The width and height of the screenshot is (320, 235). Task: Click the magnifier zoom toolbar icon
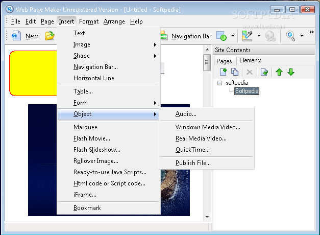[x=291, y=36]
